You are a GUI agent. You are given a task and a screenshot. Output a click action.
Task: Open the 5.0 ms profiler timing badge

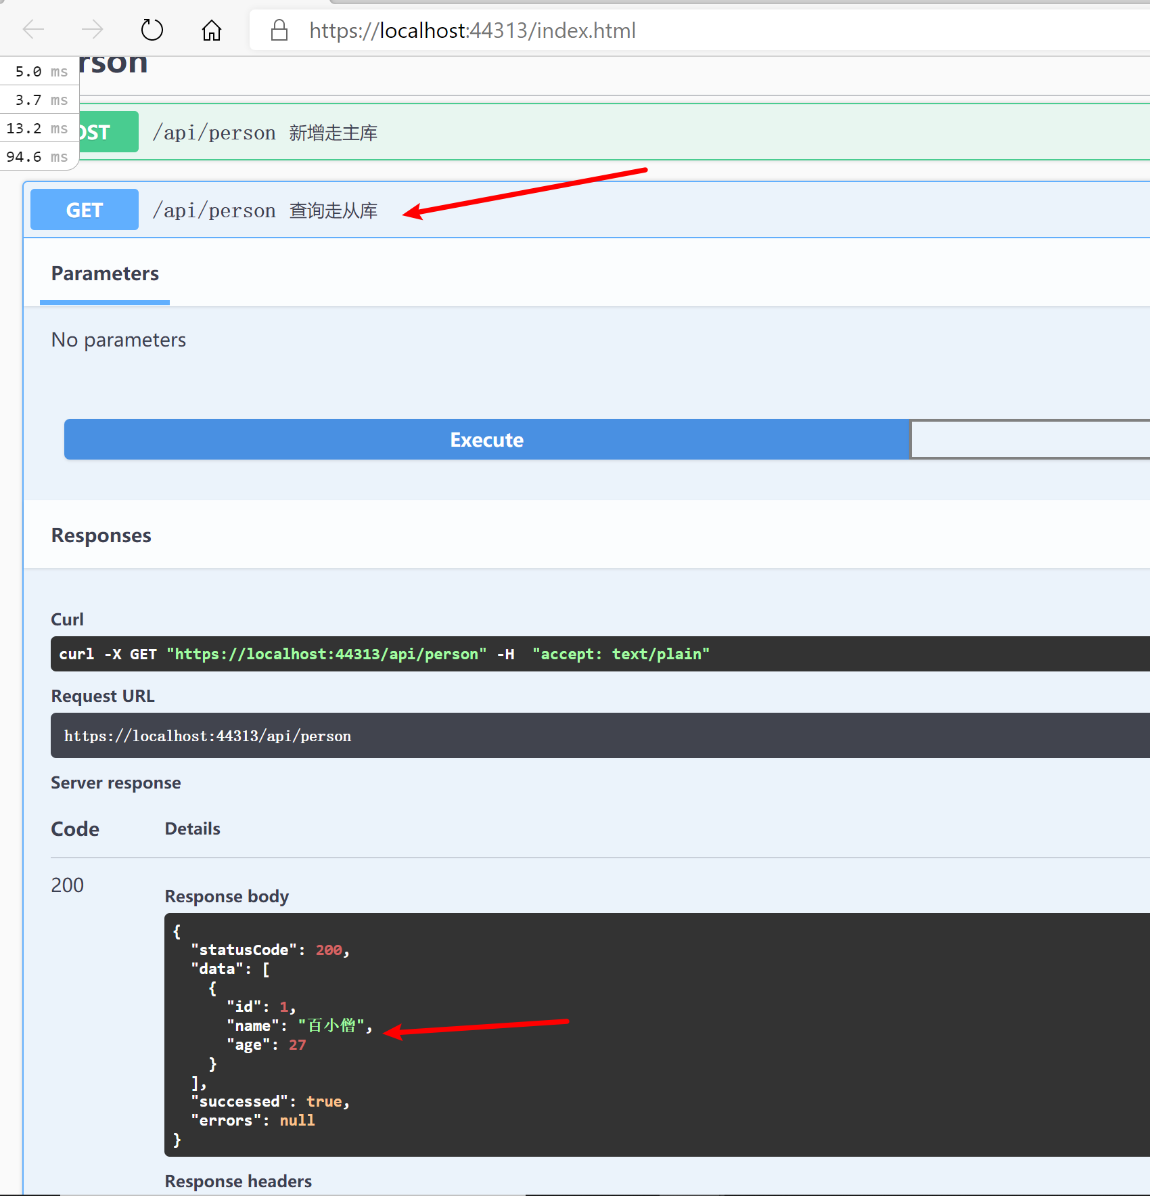tap(38, 72)
